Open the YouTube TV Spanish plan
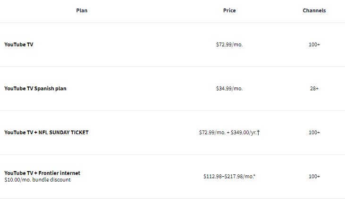Viewport: 345px width, 199px height. point(35,88)
